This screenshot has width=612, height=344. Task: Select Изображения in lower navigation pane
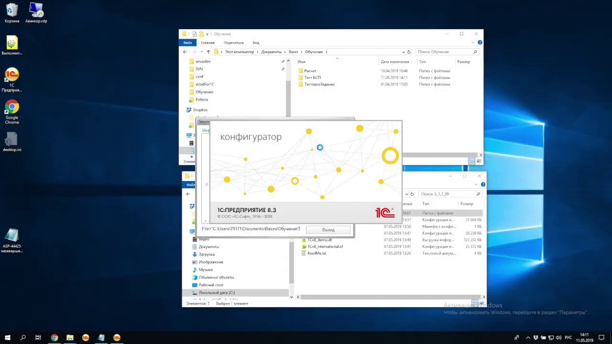211,262
